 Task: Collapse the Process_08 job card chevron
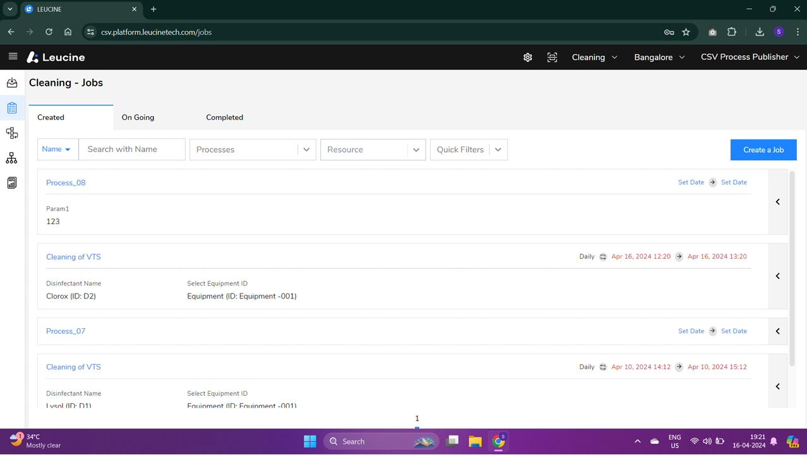pyautogui.click(x=777, y=201)
